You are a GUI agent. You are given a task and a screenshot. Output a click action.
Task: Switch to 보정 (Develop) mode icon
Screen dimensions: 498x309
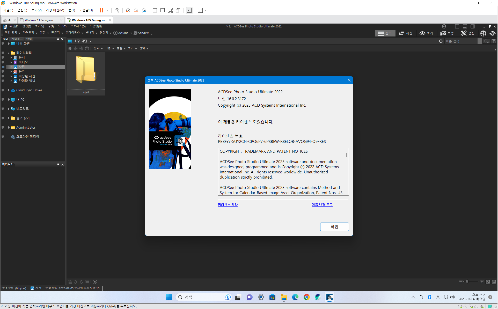coord(443,33)
